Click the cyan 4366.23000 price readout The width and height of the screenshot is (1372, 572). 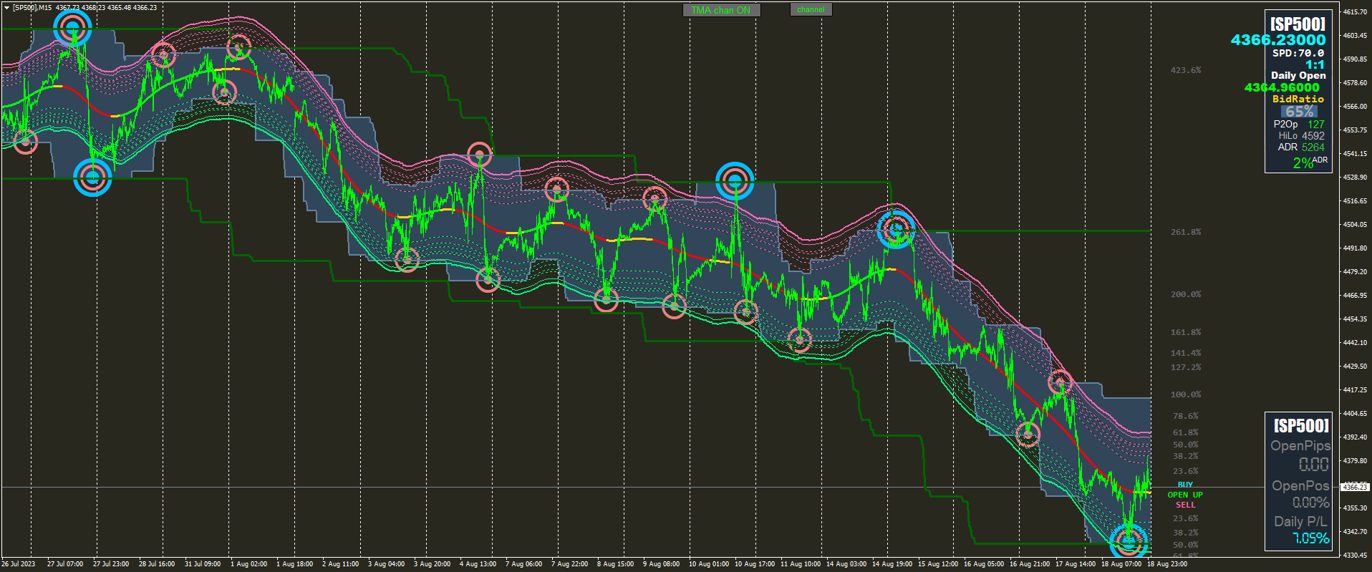coord(1278,40)
